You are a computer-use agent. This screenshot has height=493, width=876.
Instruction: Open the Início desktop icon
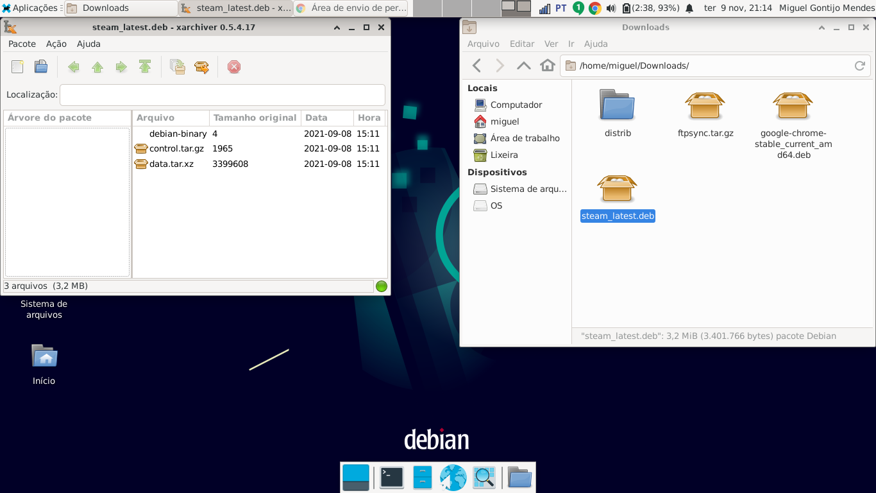point(44,364)
